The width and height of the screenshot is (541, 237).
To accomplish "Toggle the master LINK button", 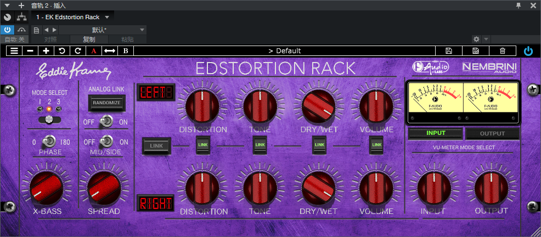I will click(x=156, y=145).
